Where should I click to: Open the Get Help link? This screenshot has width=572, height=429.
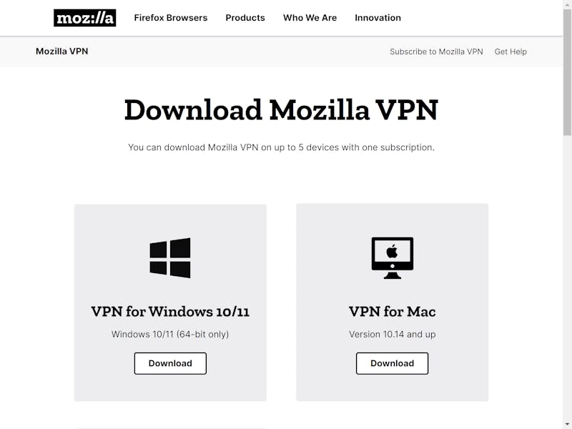click(x=511, y=51)
